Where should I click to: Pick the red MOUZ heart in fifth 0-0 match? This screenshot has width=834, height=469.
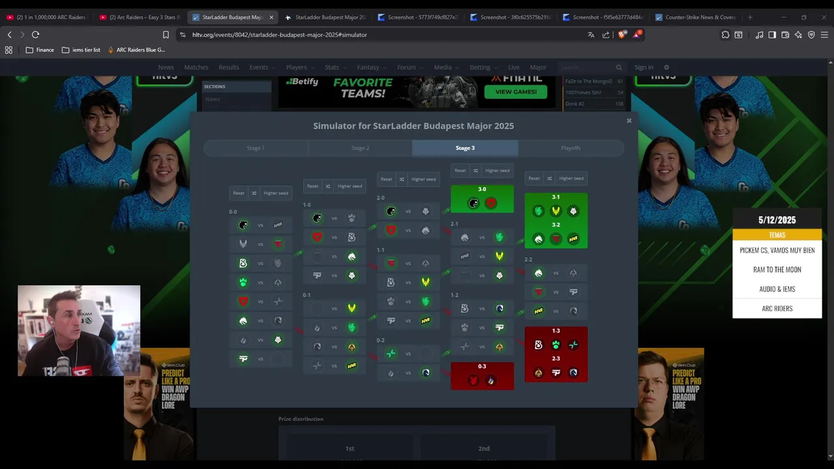coord(243,302)
